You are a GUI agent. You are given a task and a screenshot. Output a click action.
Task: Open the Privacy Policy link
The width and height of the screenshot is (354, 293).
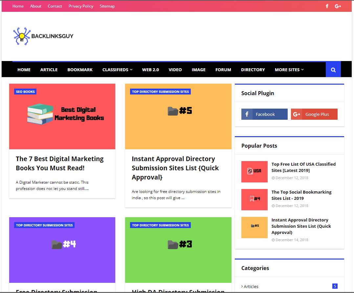coord(81,6)
